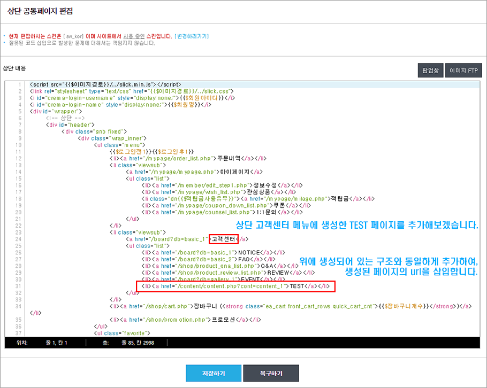This screenshot has width=487, height=388.
Task: Click line 1 with slick.min.js script
Action: coord(105,84)
